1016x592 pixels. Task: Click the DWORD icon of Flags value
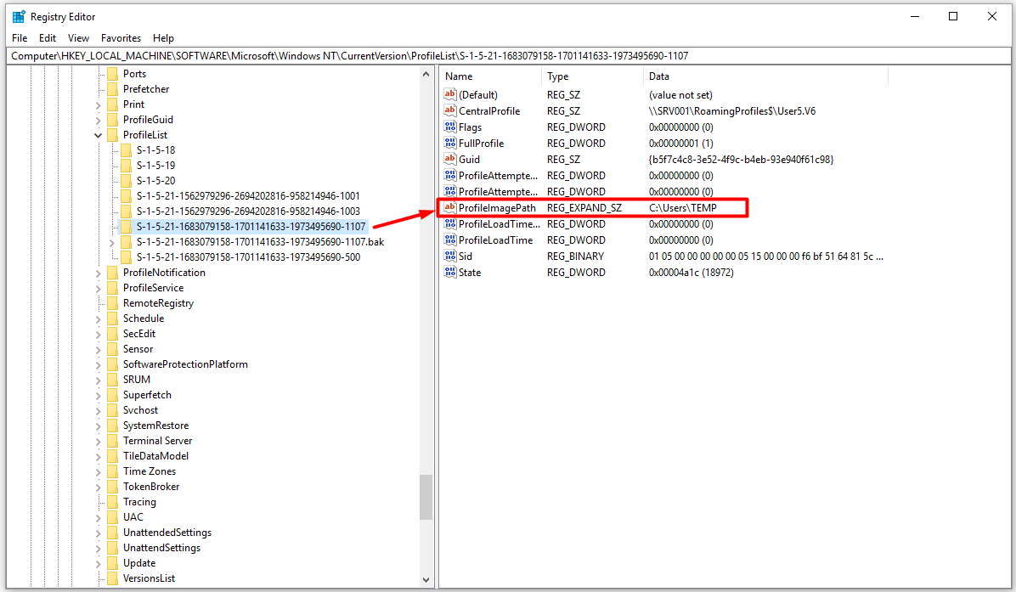coord(449,127)
